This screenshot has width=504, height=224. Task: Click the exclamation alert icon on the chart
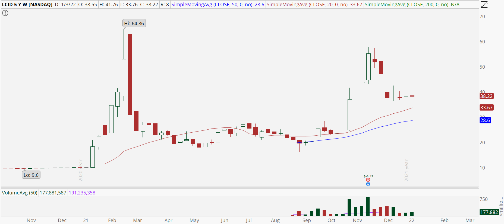click(5, 13)
